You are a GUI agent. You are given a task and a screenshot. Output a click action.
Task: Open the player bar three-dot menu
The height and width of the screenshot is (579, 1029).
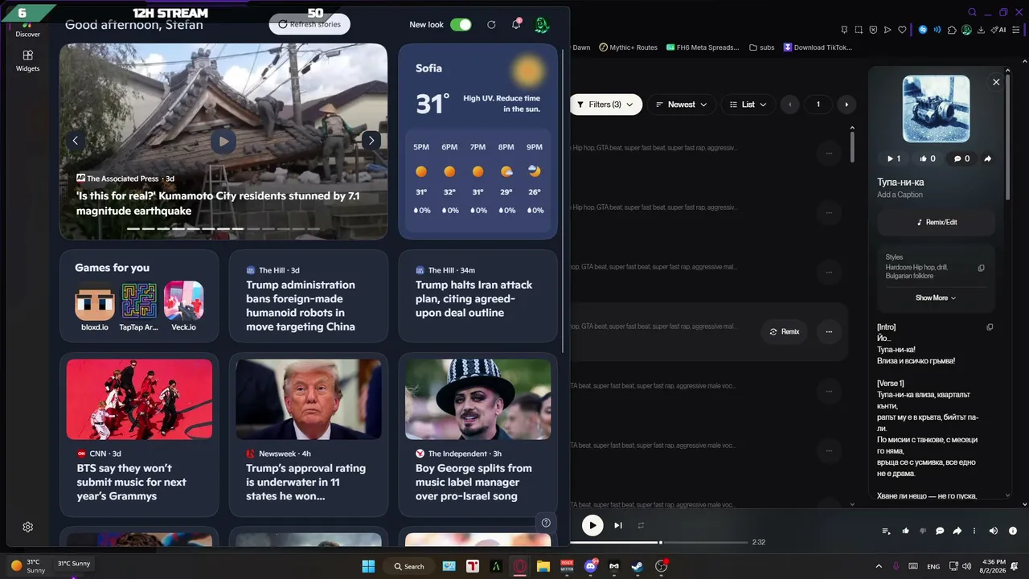click(x=974, y=531)
